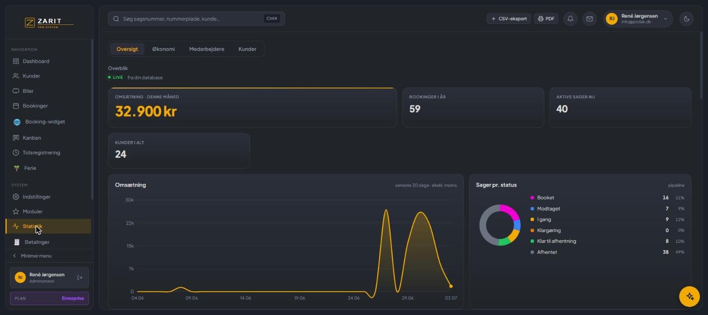This screenshot has height=315, width=708.
Task: Click the CSV-eksport button
Action: pos(508,19)
